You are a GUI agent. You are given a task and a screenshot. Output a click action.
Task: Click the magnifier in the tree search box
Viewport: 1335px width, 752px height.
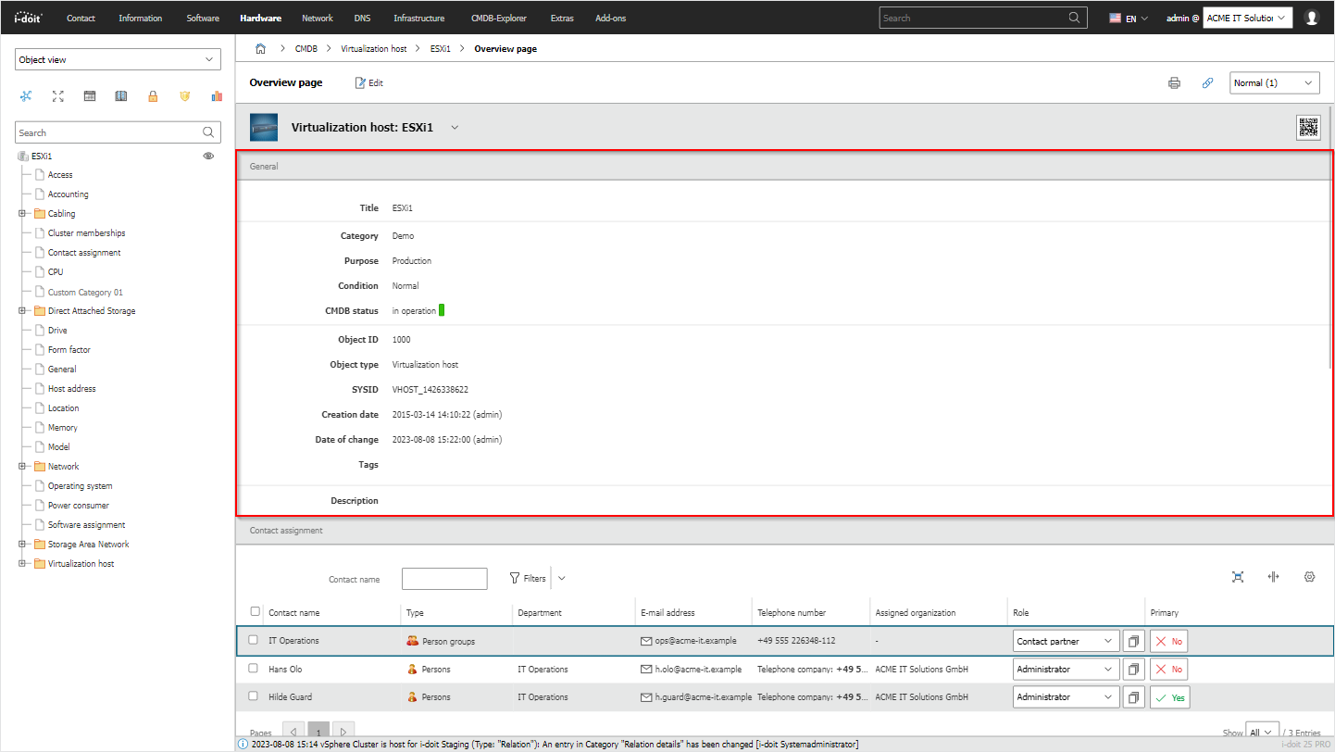pos(209,132)
